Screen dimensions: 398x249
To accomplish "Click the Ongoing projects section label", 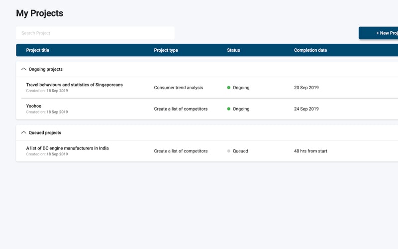I will tap(46, 69).
